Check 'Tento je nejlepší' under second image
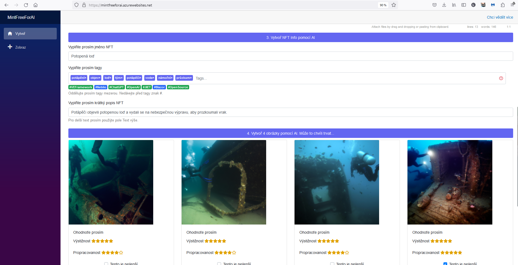Viewport: 518px width, 265px height. (219, 264)
